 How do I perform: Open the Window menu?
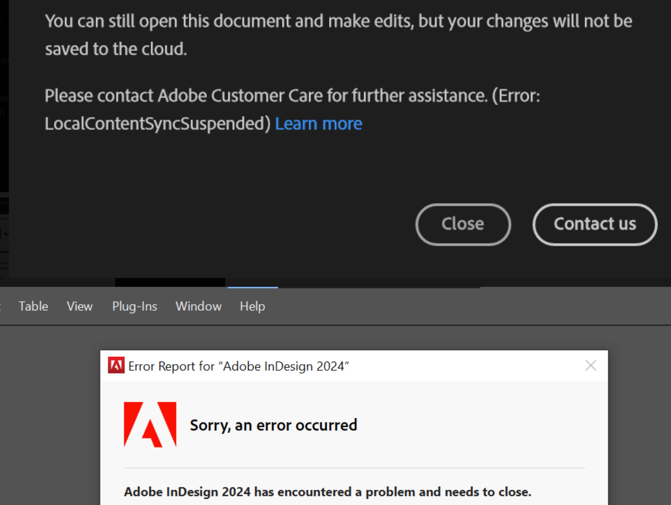(x=199, y=306)
